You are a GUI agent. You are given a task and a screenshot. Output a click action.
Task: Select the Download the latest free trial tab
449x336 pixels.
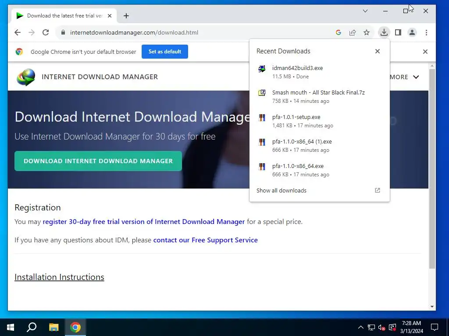64,16
